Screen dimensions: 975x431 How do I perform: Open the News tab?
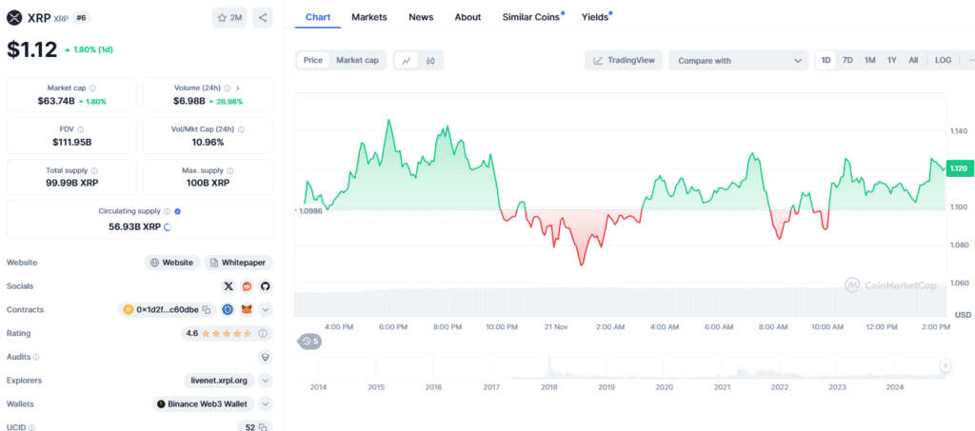click(421, 17)
